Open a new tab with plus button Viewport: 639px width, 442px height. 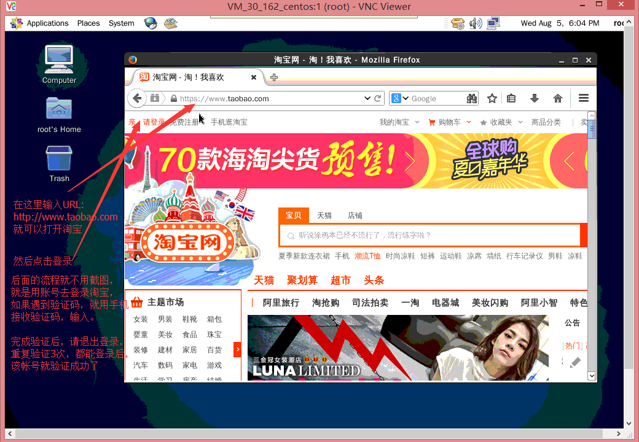[274, 77]
